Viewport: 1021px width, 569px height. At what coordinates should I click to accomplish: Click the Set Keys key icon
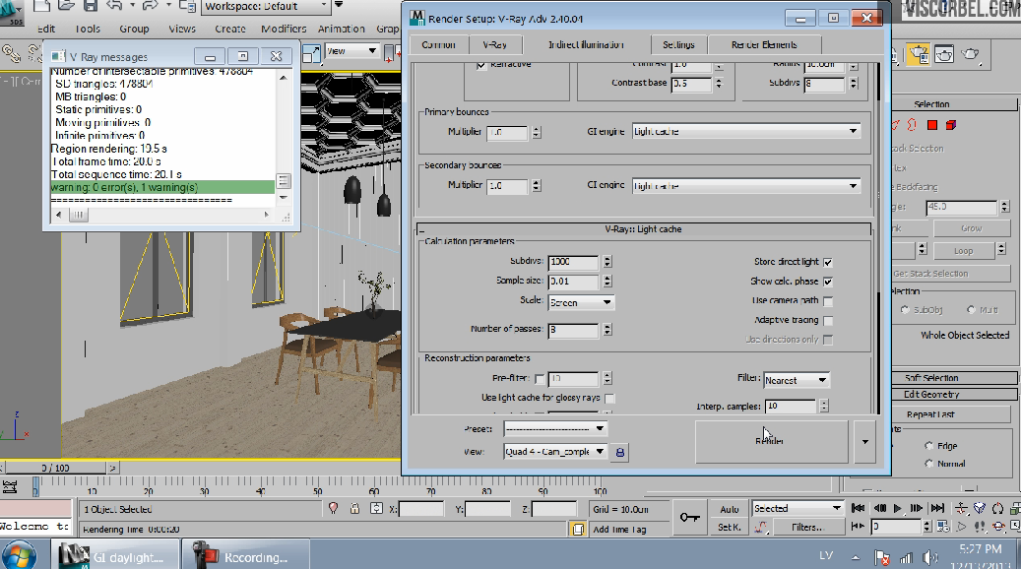point(689,517)
